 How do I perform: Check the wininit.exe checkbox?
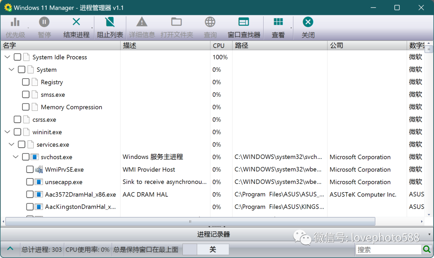point(17,132)
